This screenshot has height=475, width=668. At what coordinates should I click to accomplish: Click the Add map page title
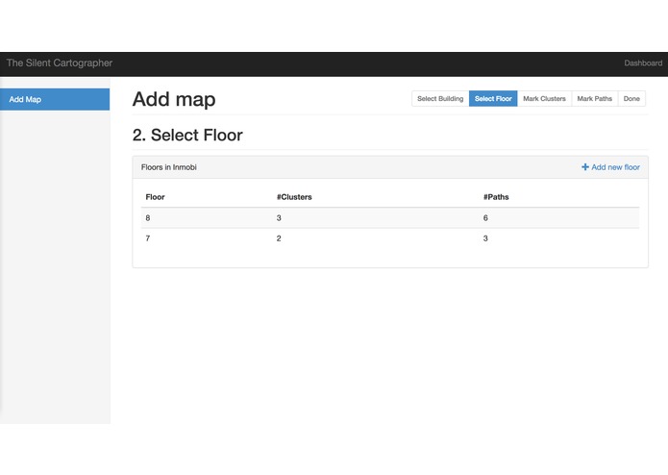[174, 99]
